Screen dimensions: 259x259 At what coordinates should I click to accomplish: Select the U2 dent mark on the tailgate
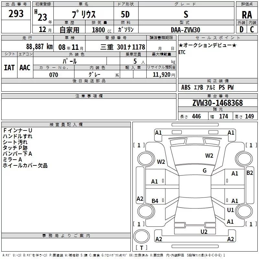coord(204,232)
